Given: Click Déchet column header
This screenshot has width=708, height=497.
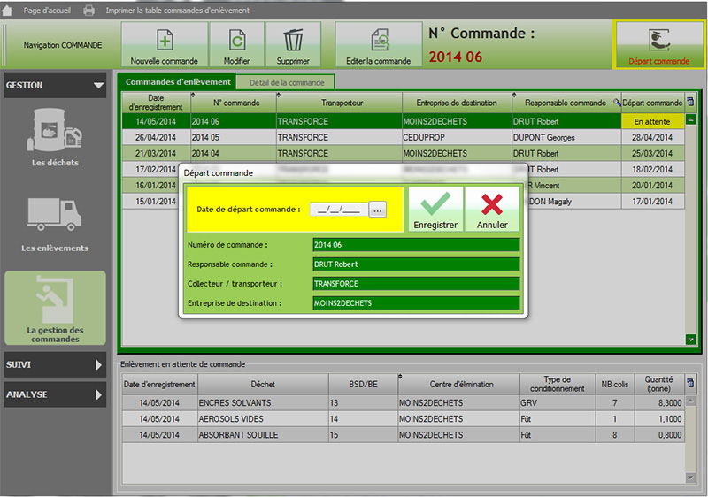Looking at the screenshot, I should (263, 385).
